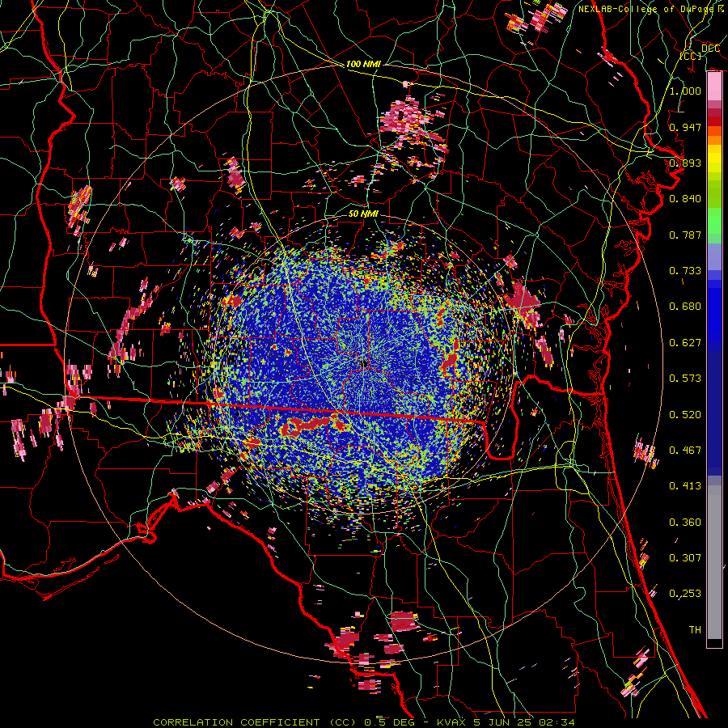Click the 0.947 legend value
The image size is (728, 728).
[x=685, y=127]
